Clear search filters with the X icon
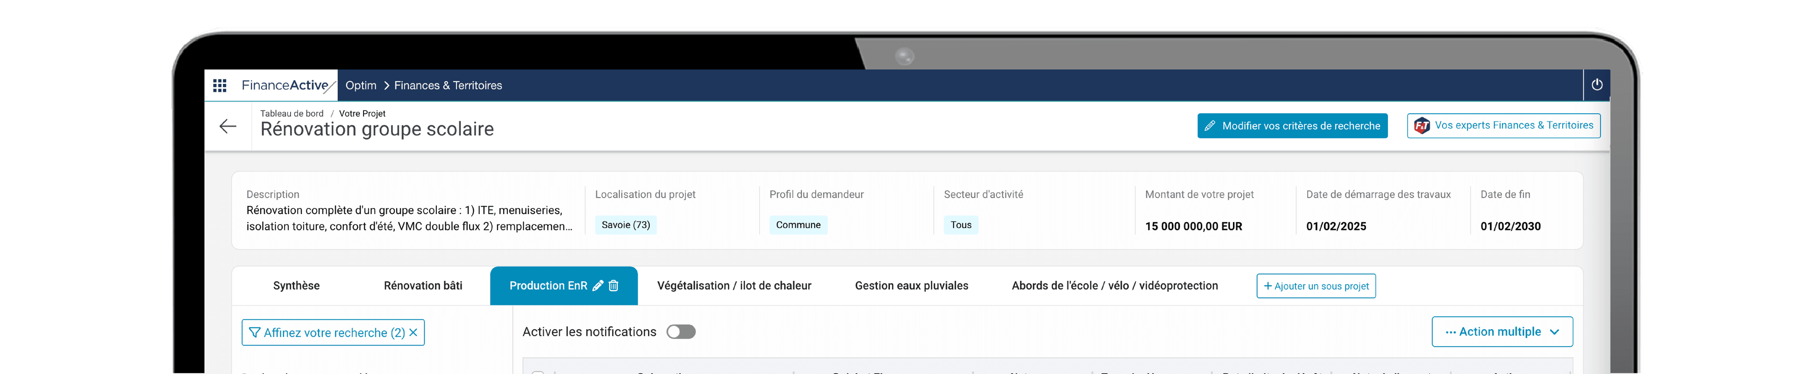The height and width of the screenshot is (374, 1794). (x=413, y=332)
